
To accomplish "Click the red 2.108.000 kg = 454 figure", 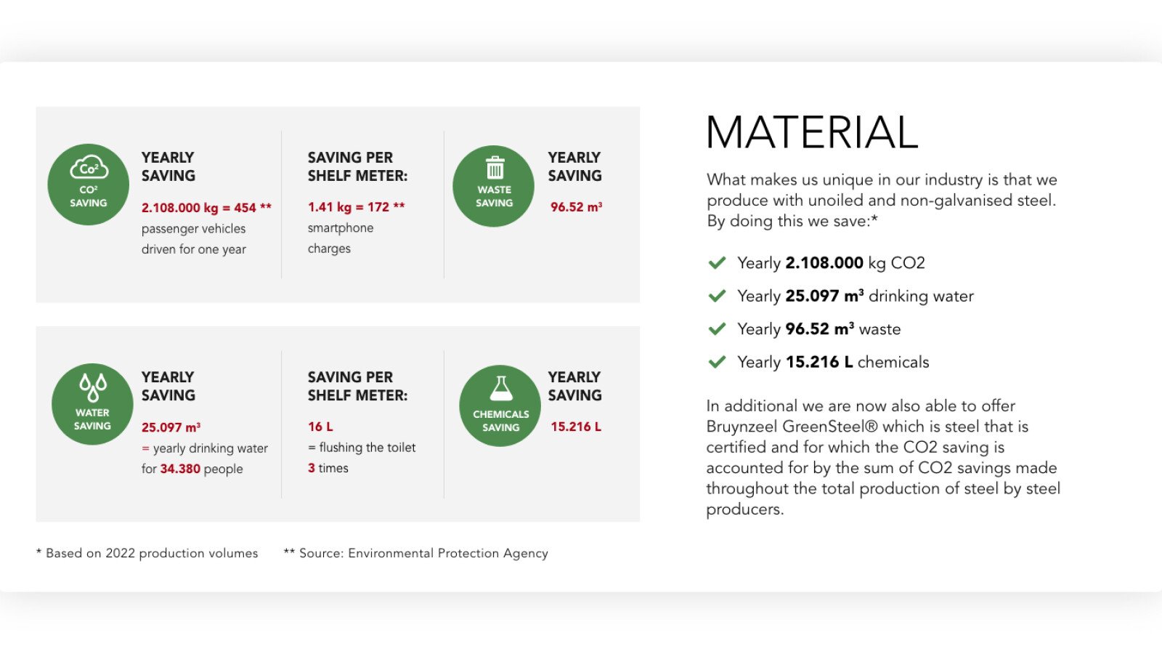I will pyautogui.click(x=206, y=208).
